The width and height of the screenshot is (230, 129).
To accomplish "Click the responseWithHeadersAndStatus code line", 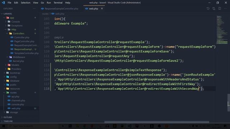I will (129, 79).
